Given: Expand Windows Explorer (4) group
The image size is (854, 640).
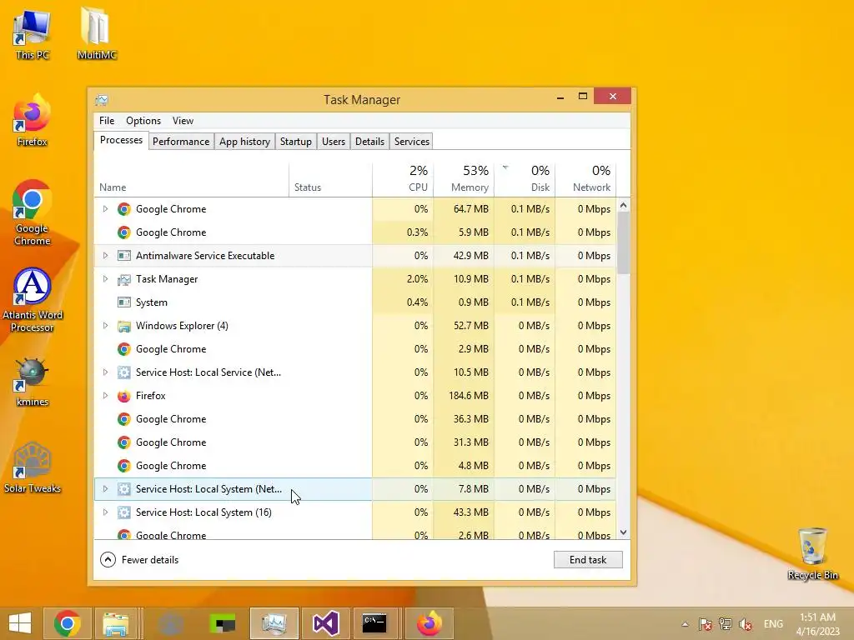Looking at the screenshot, I should (x=105, y=326).
